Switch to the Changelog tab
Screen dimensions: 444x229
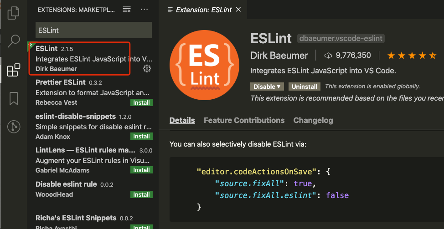pyautogui.click(x=313, y=120)
